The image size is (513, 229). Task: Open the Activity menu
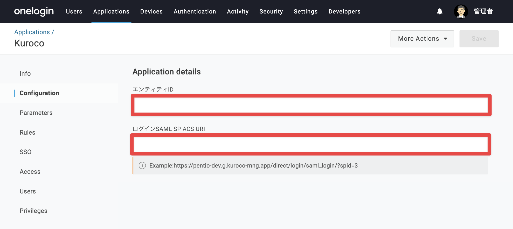[x=238, y=11]
